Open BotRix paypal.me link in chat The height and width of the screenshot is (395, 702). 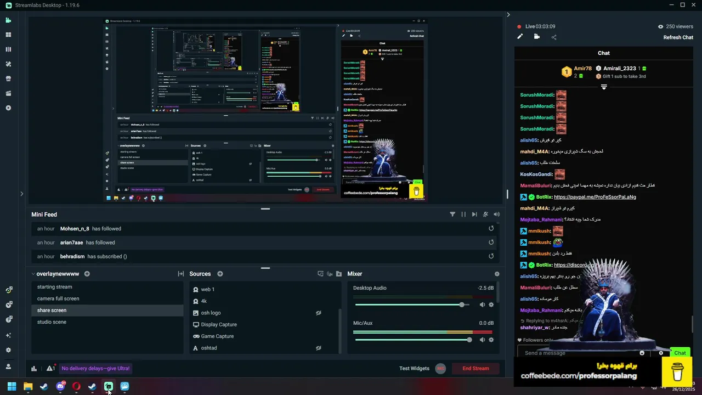click(x=595, y=197)
